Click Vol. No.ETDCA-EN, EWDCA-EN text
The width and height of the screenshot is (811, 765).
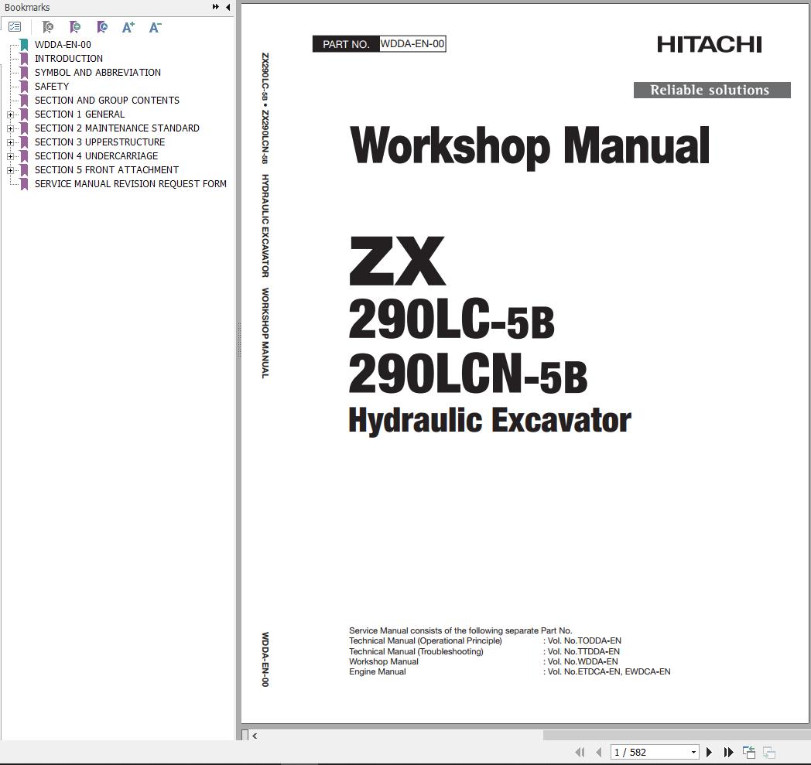[x=609, y=672]
